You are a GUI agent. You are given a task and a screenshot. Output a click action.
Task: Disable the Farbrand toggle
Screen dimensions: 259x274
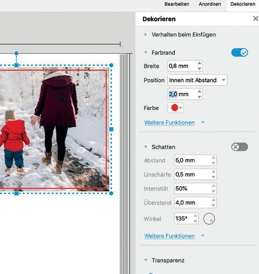point(240,53)
